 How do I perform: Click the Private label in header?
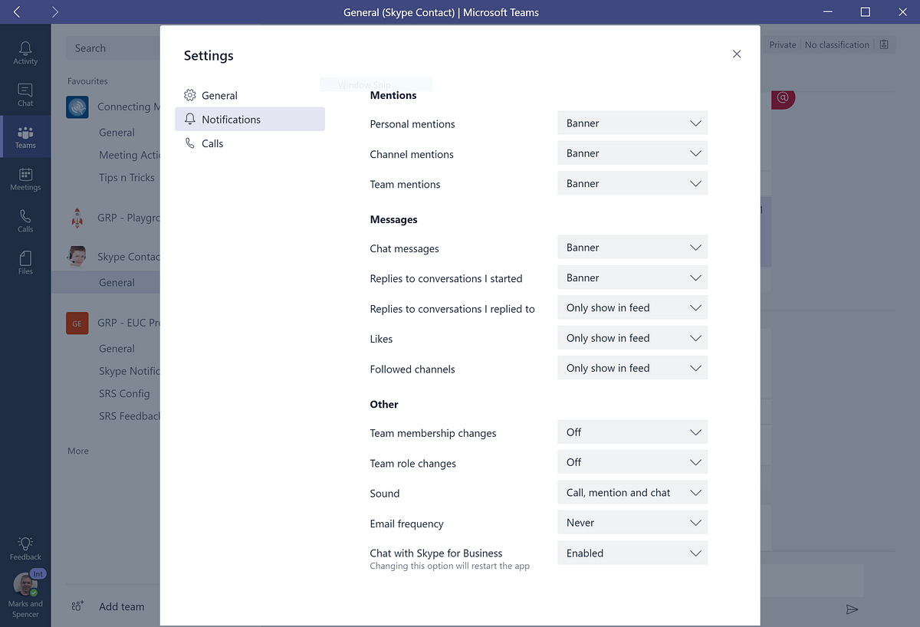(783, 44)
